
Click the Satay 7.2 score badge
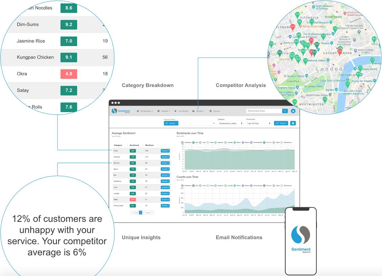tap(69, 90)
